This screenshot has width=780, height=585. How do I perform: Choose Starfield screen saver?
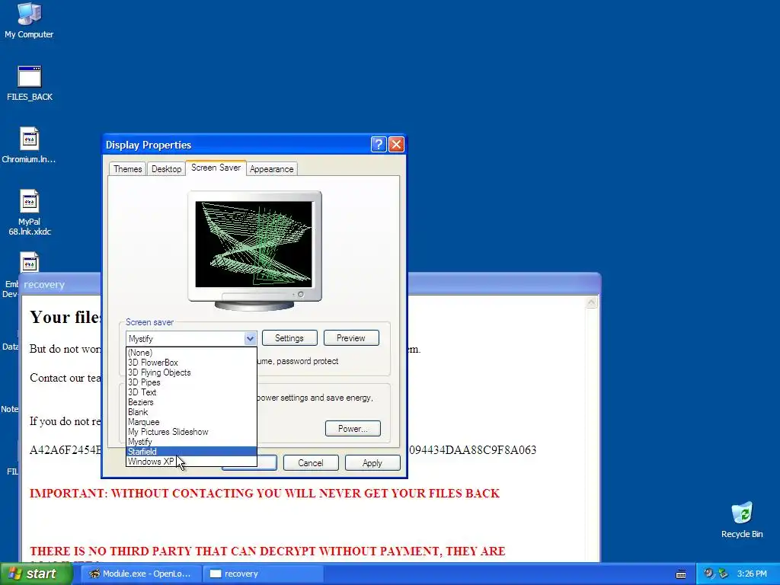191,452
